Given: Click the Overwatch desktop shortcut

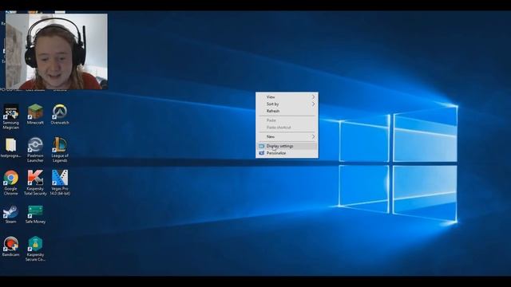Looking at the screenshot, I should pyautogui.click(x=60, y=115).
